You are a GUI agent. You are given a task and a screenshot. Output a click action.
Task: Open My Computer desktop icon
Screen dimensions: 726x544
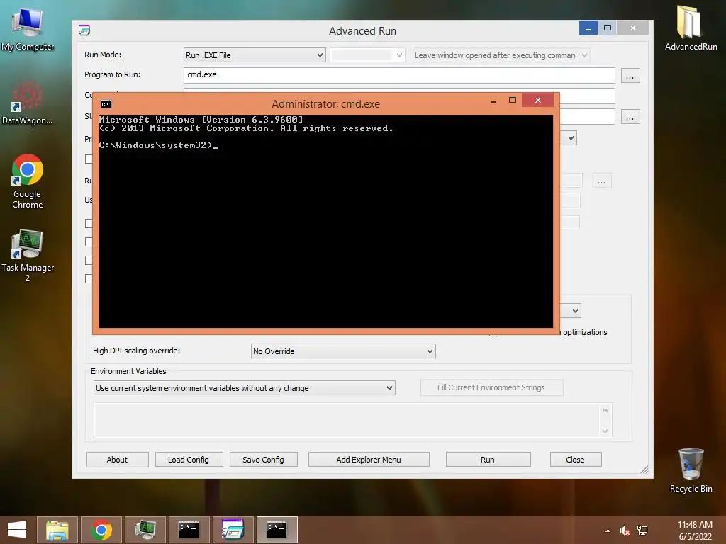point(28,30)
